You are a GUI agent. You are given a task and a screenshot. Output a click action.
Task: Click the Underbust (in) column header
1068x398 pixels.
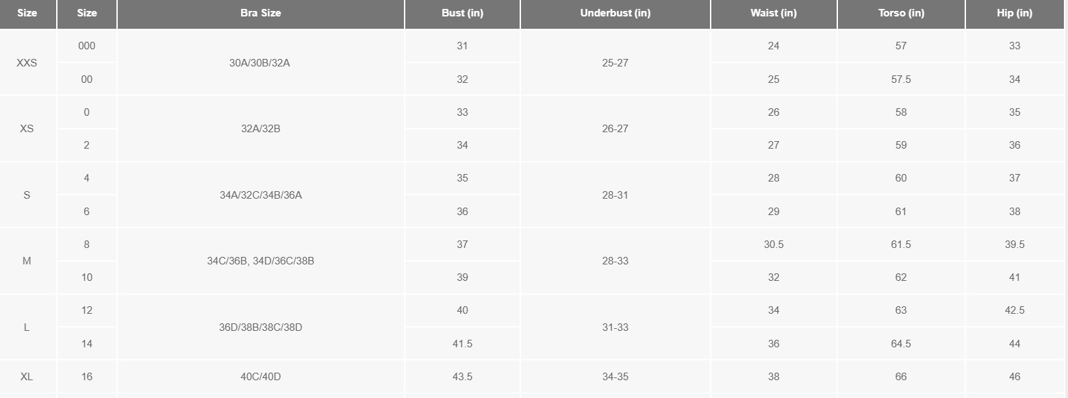(615, 14)
